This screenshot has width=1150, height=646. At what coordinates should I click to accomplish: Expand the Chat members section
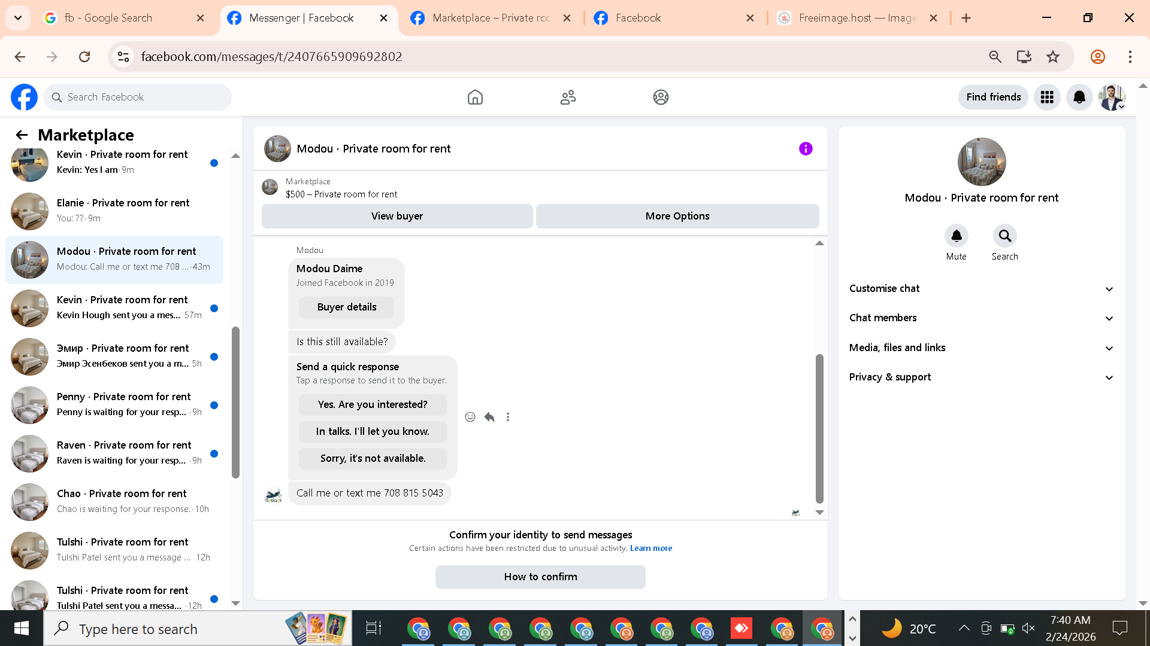[x=981, y=318]
